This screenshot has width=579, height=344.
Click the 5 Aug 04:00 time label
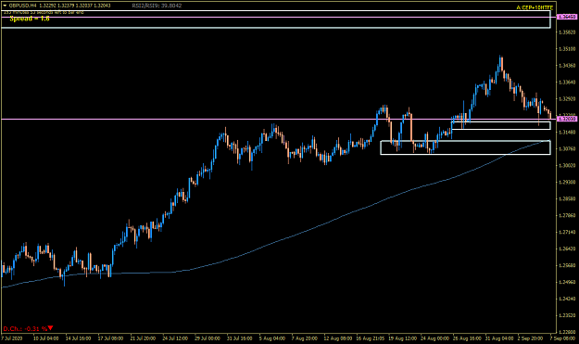(271, 338)
